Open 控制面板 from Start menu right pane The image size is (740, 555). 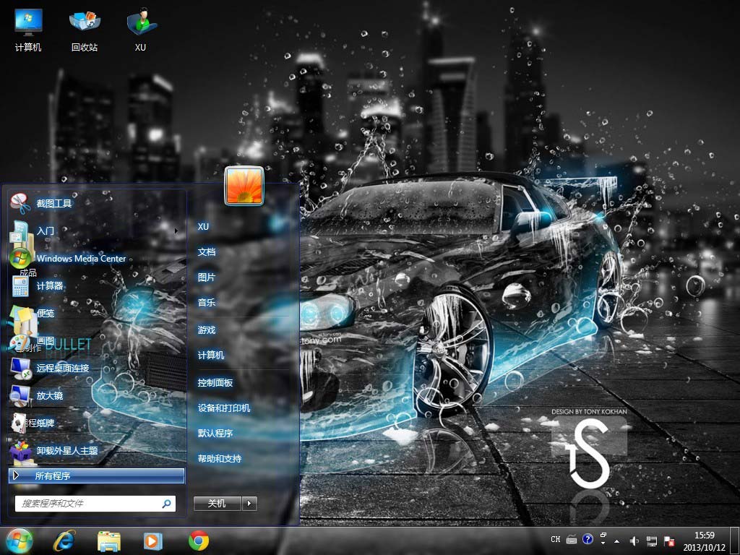(215, 383)
